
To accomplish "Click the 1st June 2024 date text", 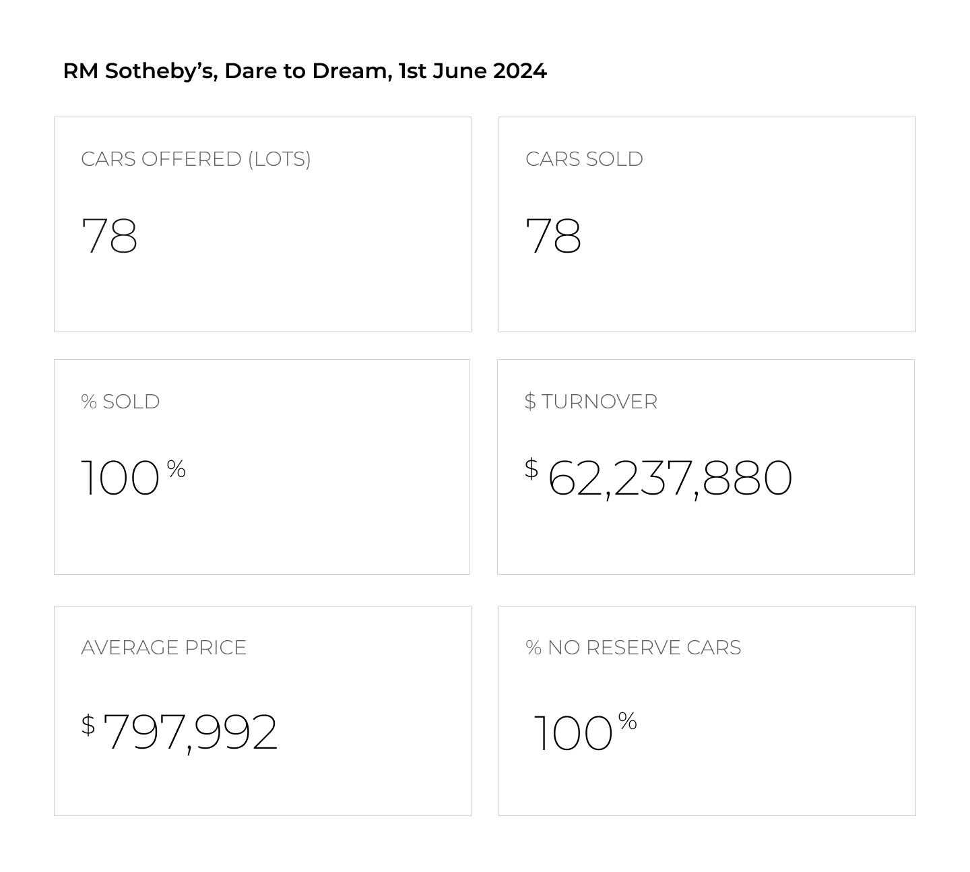I will 472,71.
